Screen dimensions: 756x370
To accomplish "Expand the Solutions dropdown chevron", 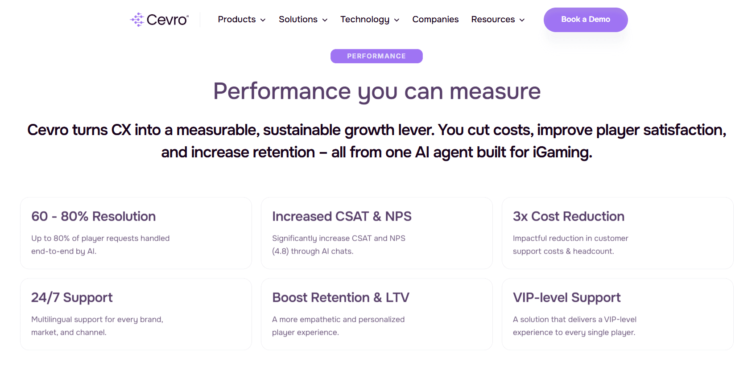I will coord(325,20).
